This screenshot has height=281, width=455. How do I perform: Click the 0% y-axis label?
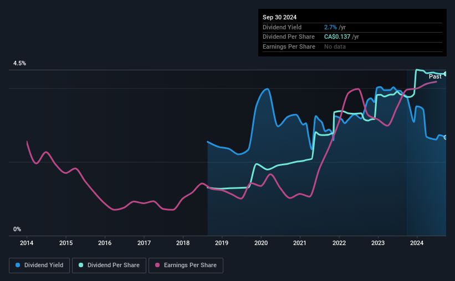[x=17, y=229]
